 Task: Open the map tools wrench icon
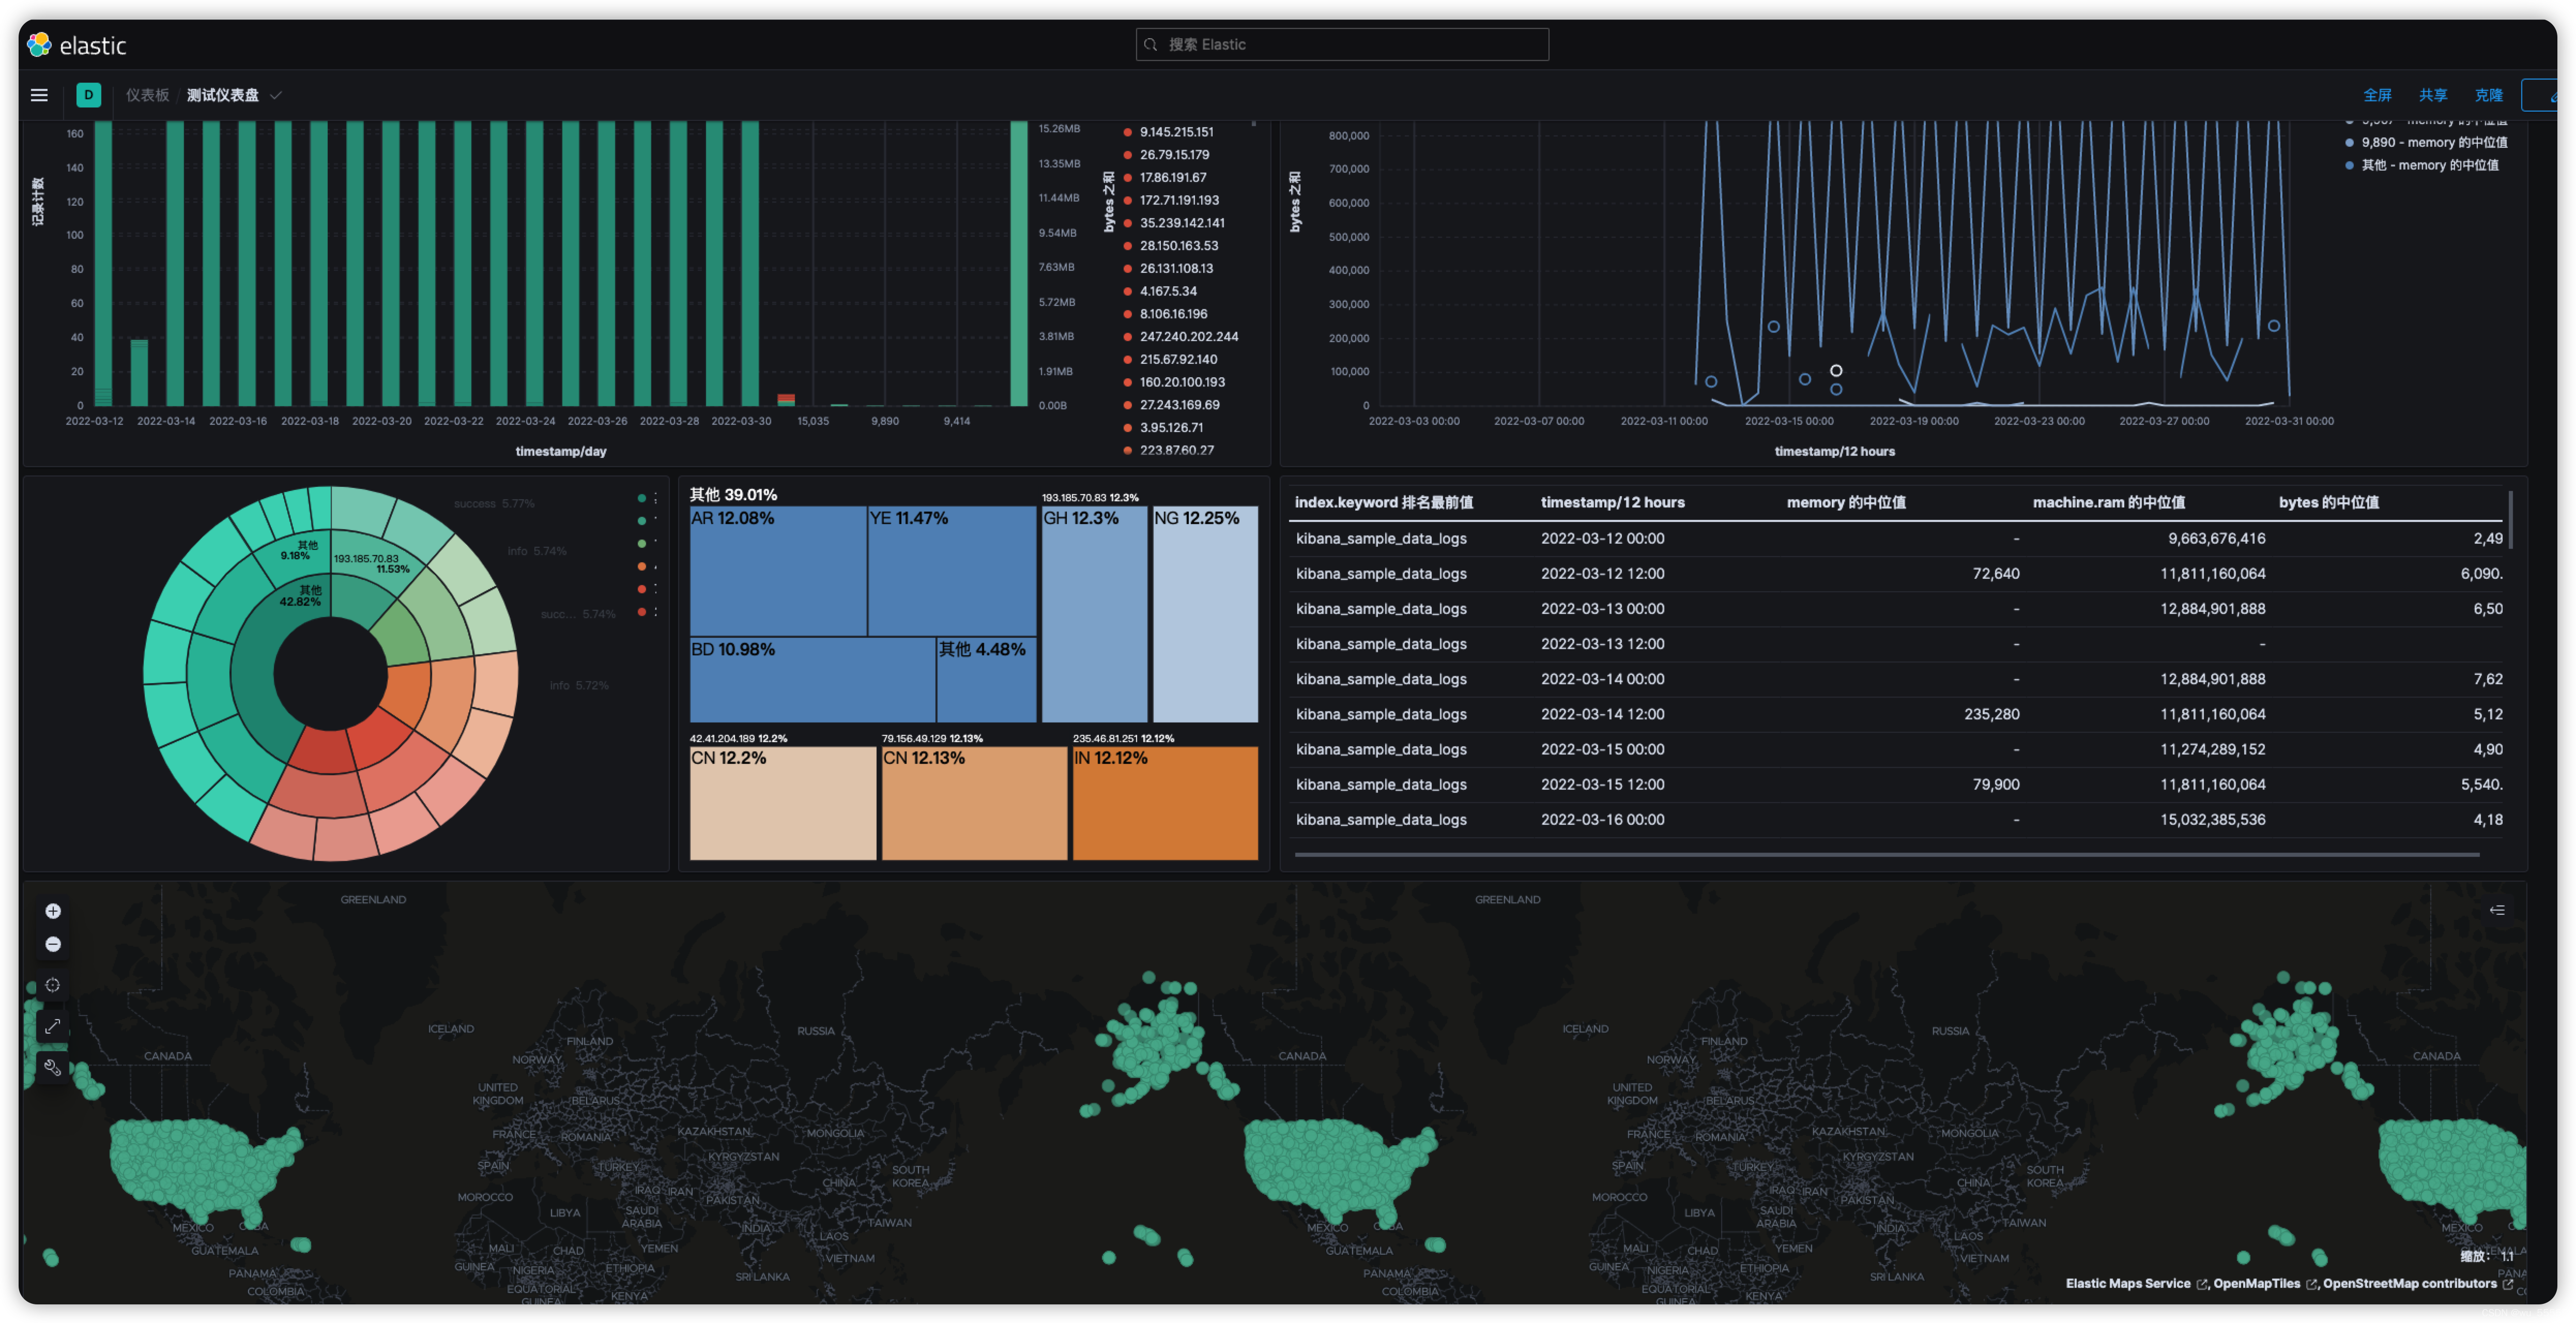point(53,1067)
